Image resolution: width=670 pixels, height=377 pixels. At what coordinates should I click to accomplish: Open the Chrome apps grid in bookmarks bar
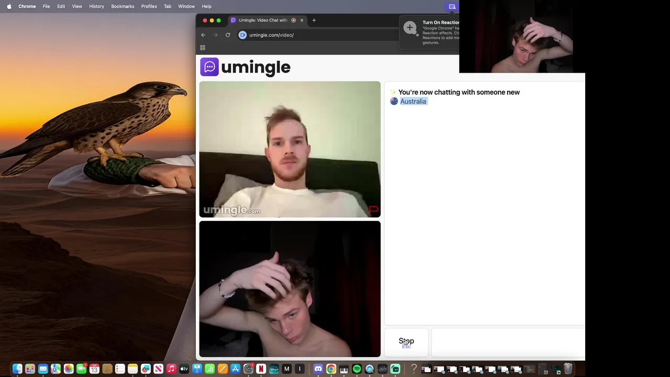tap(203, 48)
